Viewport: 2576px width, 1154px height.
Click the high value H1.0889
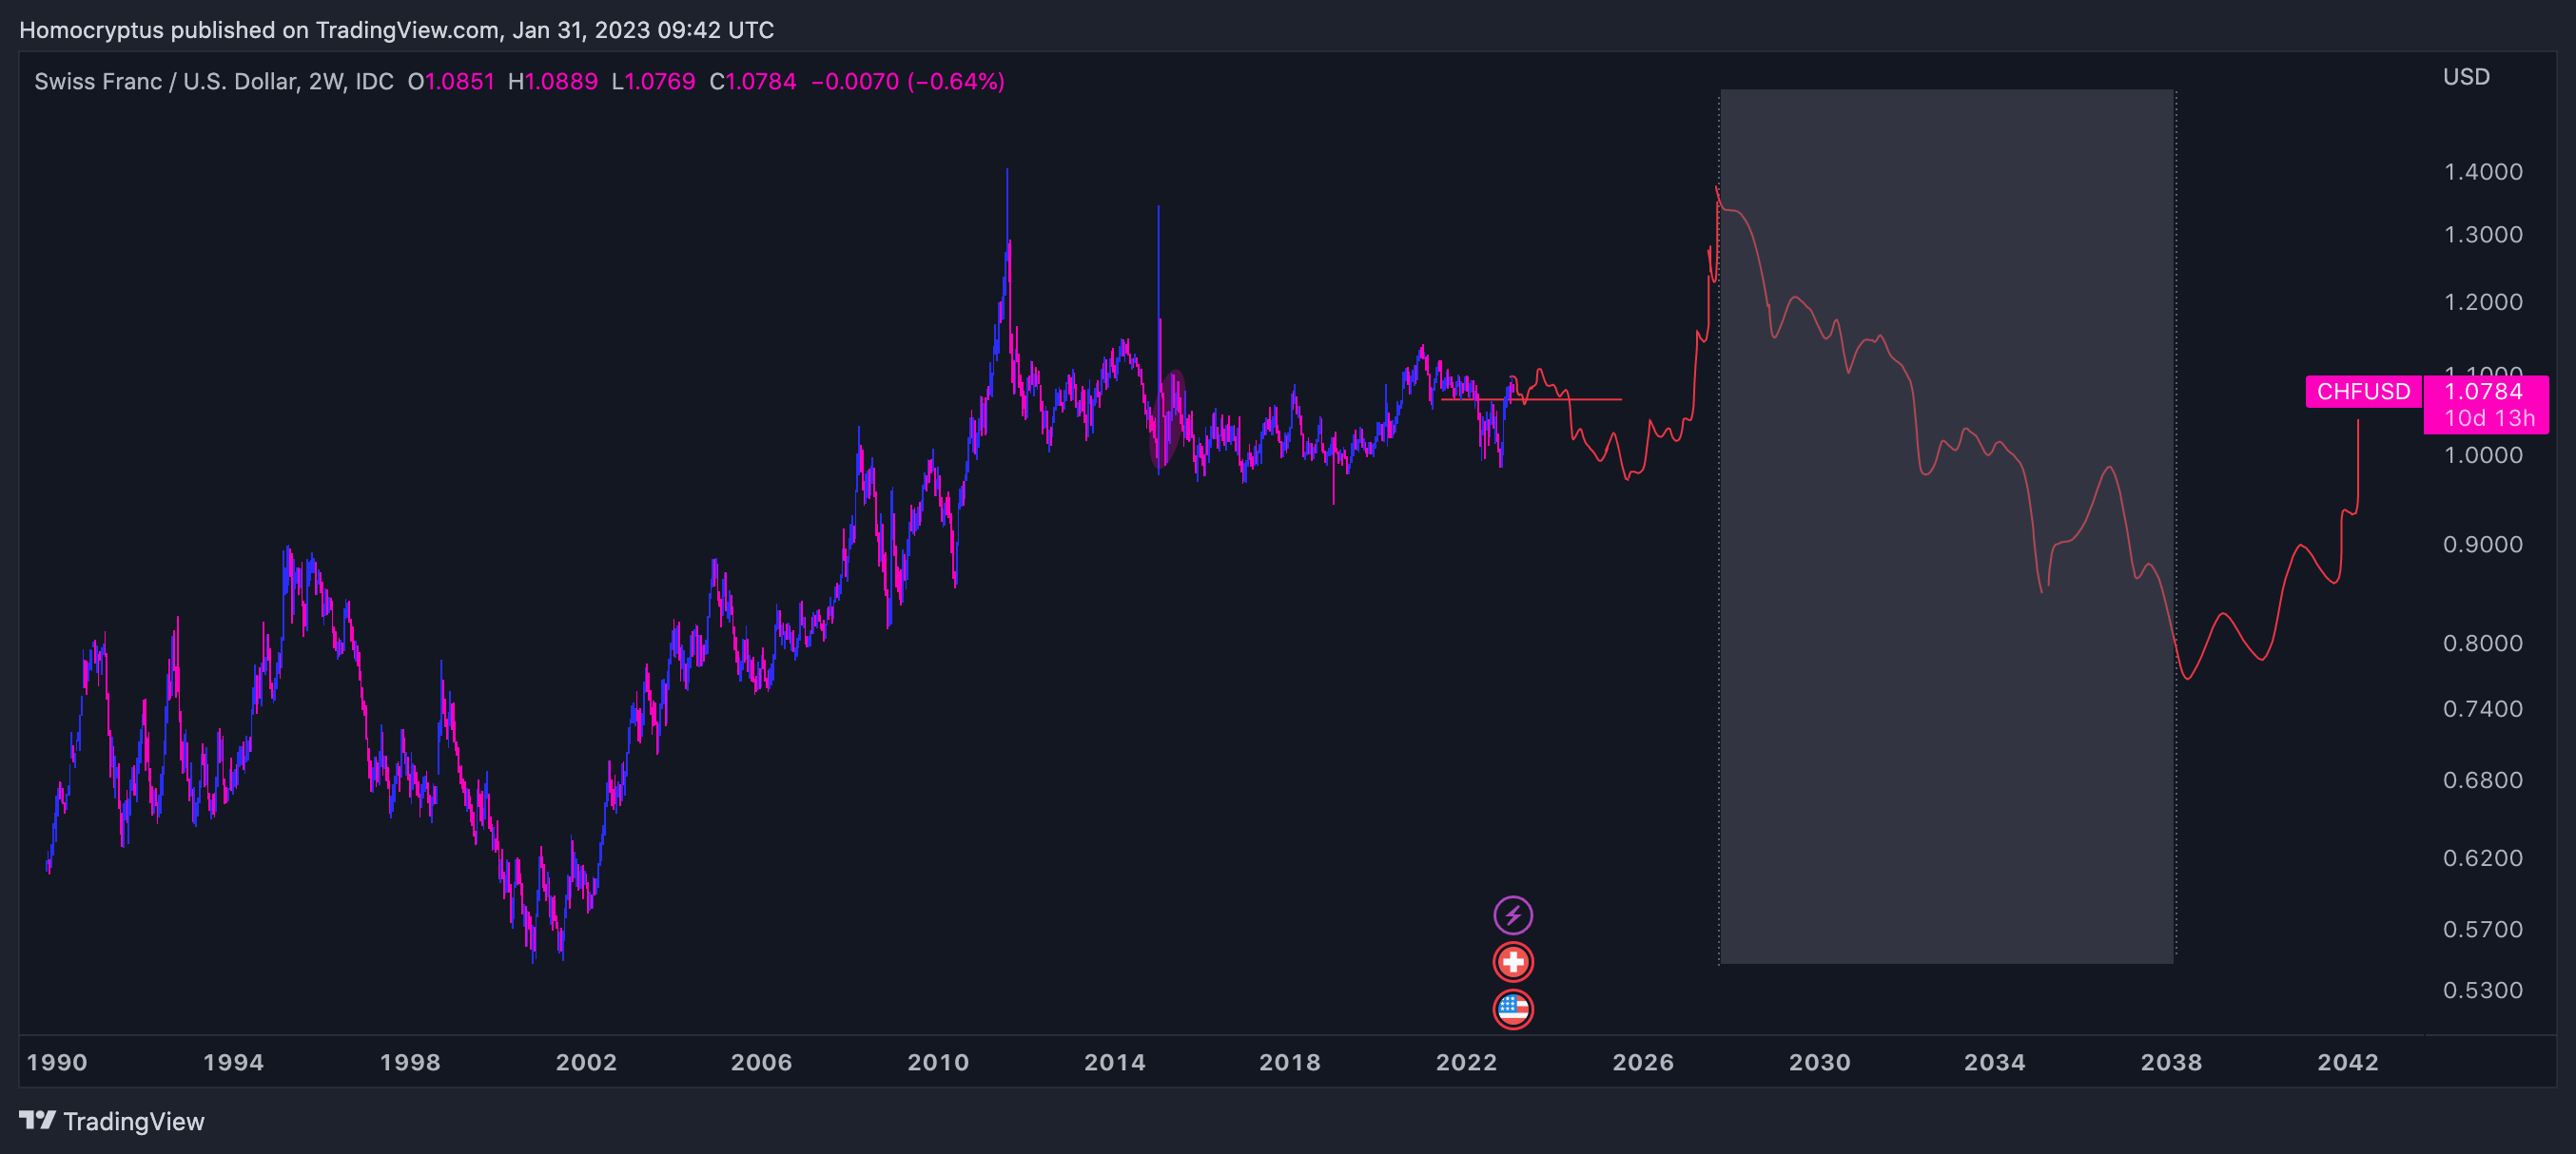pyautogui.click(x=552, y=81)
